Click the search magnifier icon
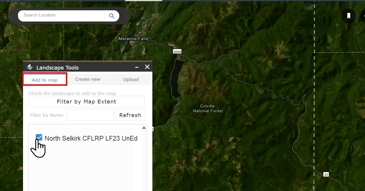Screen dimensions: 365x191 point(112,16)
